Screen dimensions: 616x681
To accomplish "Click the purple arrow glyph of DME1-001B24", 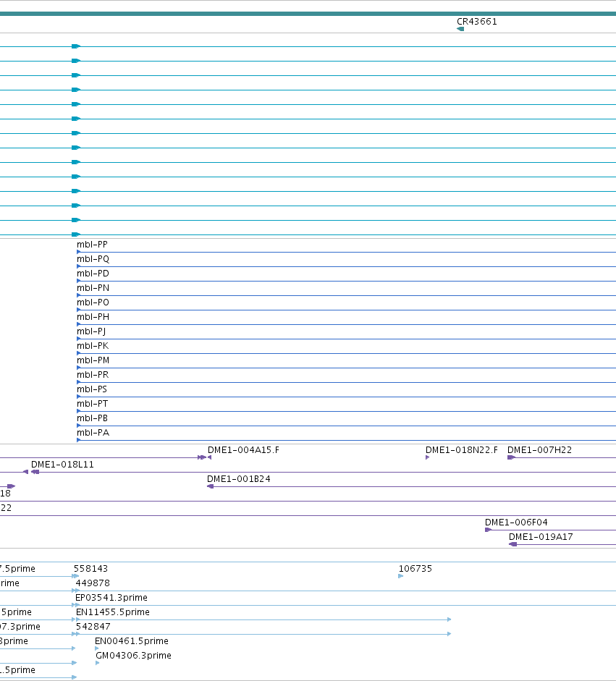I will 210,486.
